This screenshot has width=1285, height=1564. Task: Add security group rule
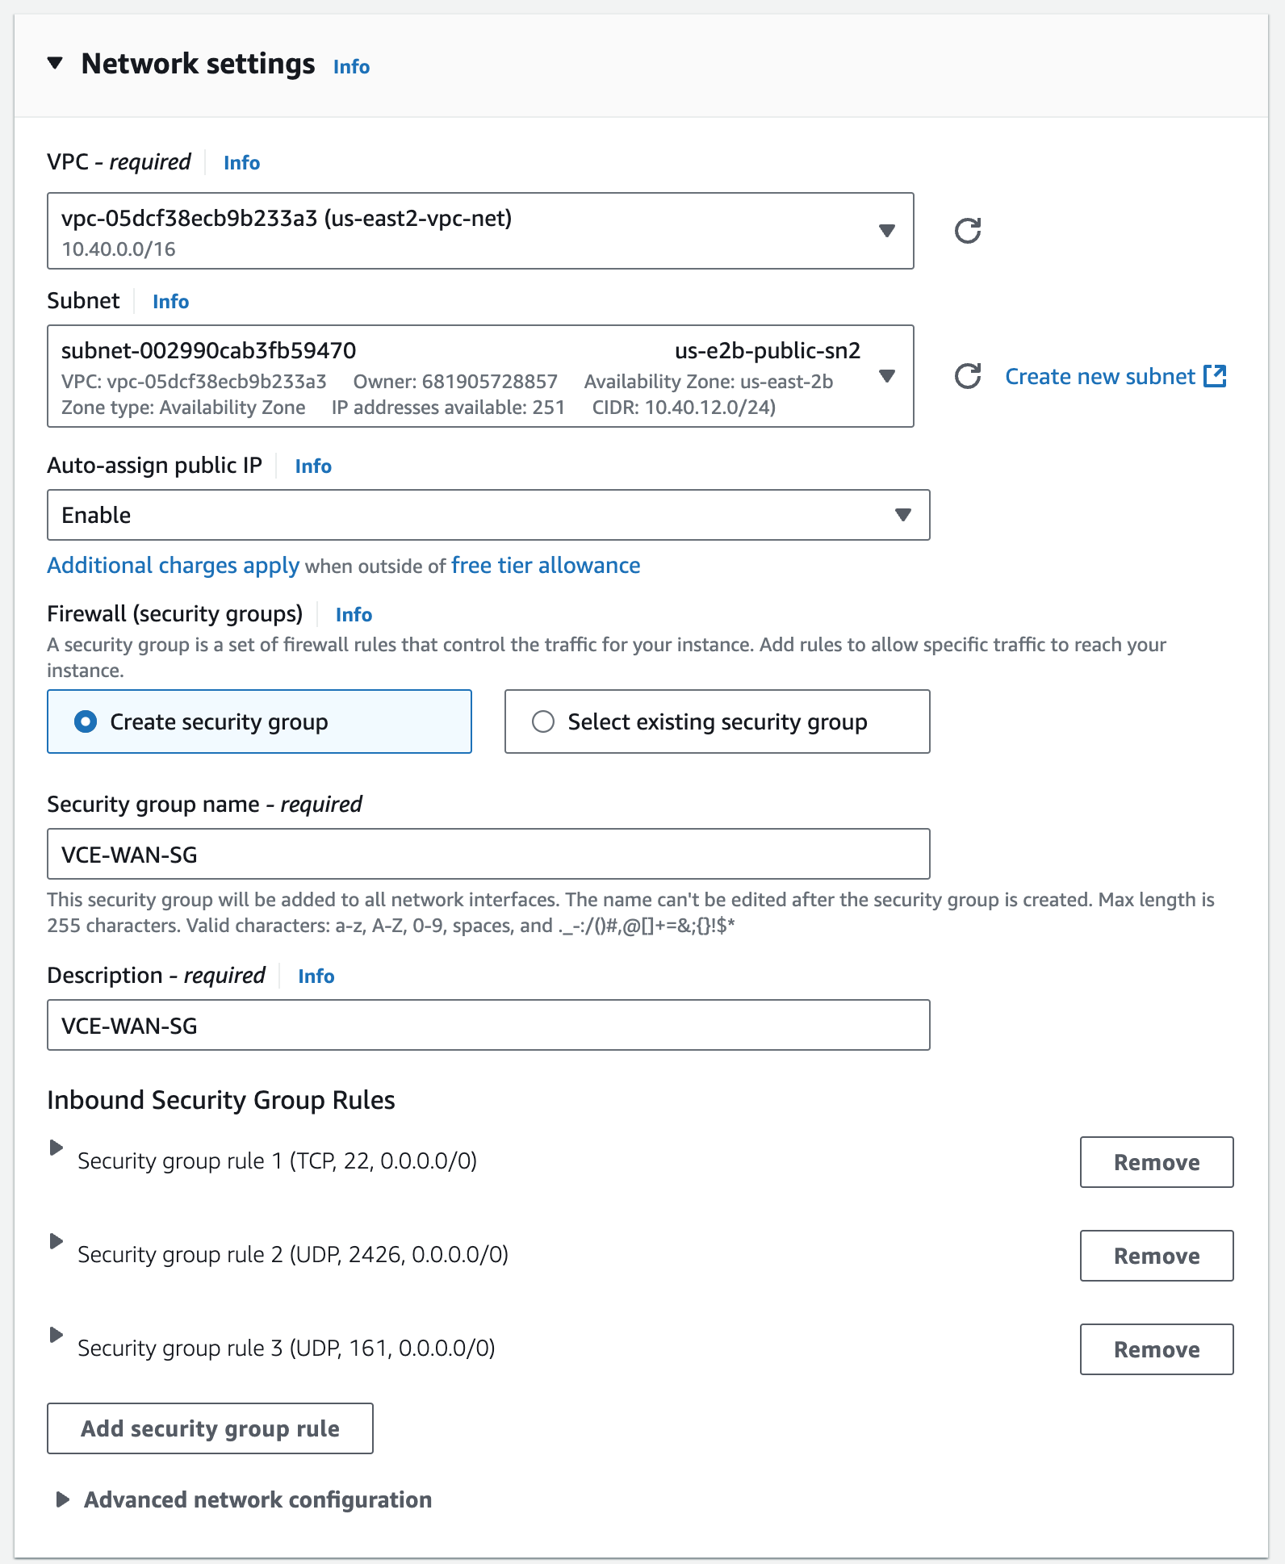[x=210, y=1428]
